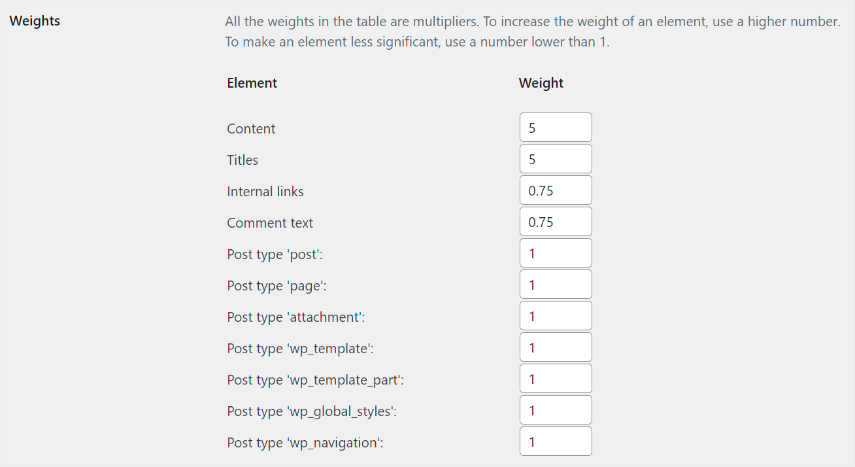Image resolution: width=855 pixels, height=467 pixels.
Task: Click the Post type 'page' weight box
Action: (555, 284)
